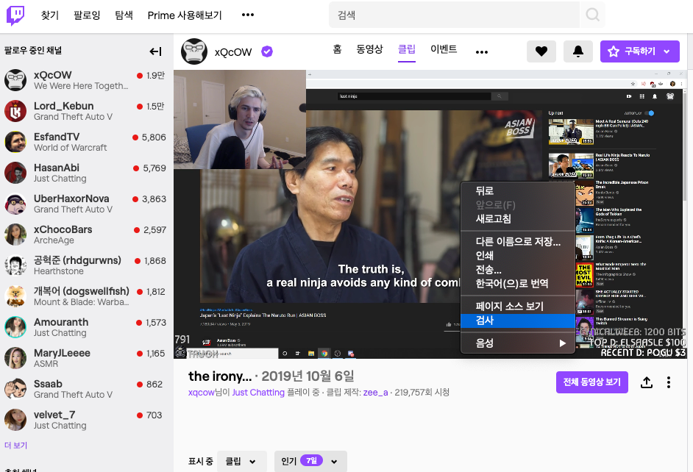Click velvet_7 avatar in sidebar

[15, 420]
